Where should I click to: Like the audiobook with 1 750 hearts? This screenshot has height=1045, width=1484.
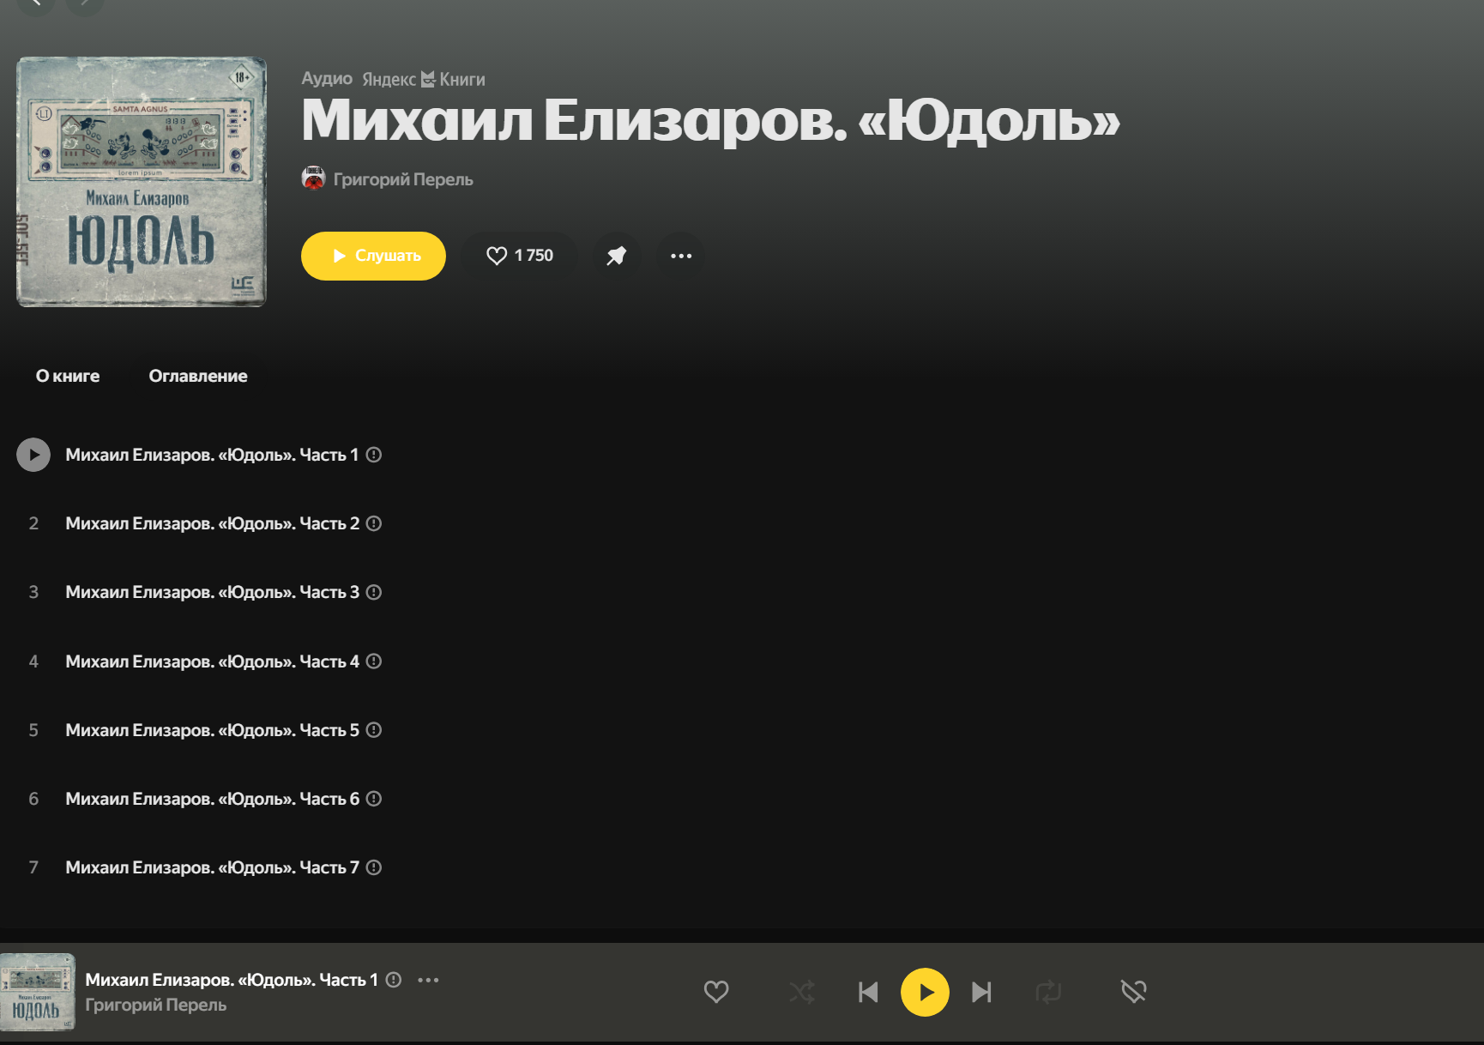pos(520,256)
